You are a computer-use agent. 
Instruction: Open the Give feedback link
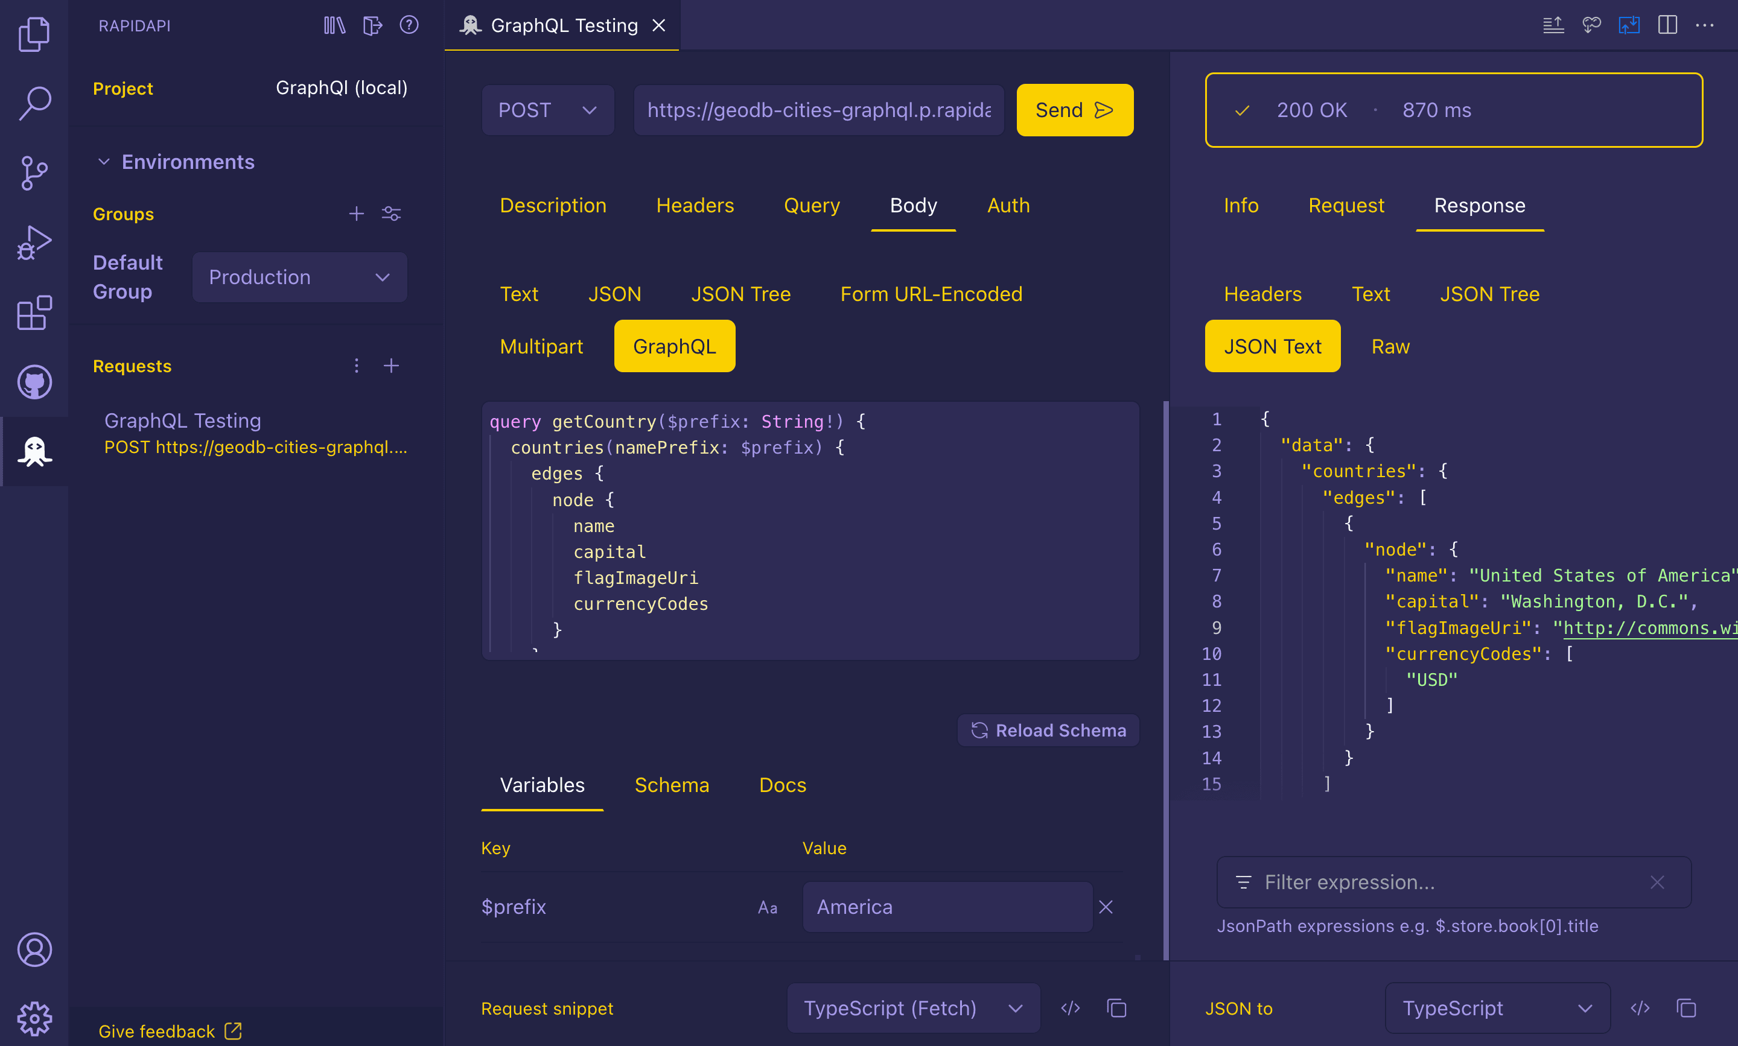(x=170, y=1031)
